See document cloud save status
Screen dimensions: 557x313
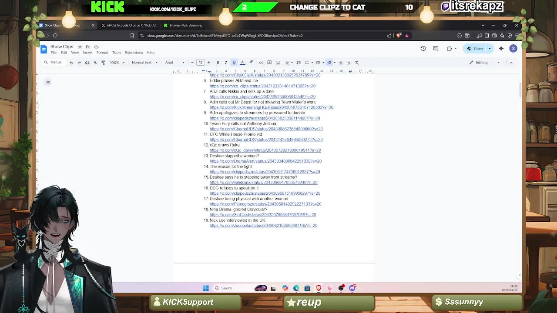pos(96,47)
